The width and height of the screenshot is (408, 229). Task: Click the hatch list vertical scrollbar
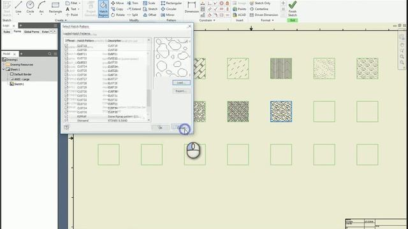149,81
